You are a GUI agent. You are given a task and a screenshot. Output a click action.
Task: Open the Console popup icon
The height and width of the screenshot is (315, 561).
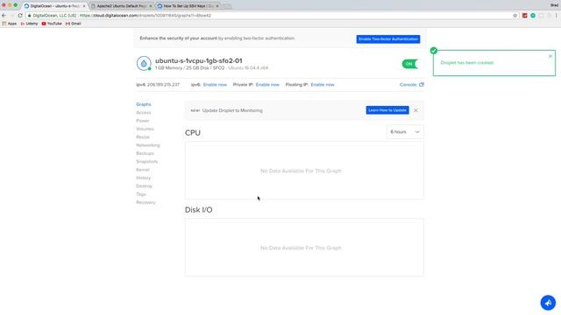pos(422,85)
